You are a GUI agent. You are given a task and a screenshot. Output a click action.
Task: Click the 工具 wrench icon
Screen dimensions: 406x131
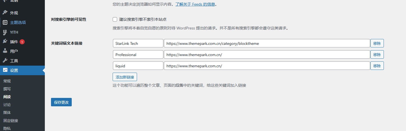point(5,61)
